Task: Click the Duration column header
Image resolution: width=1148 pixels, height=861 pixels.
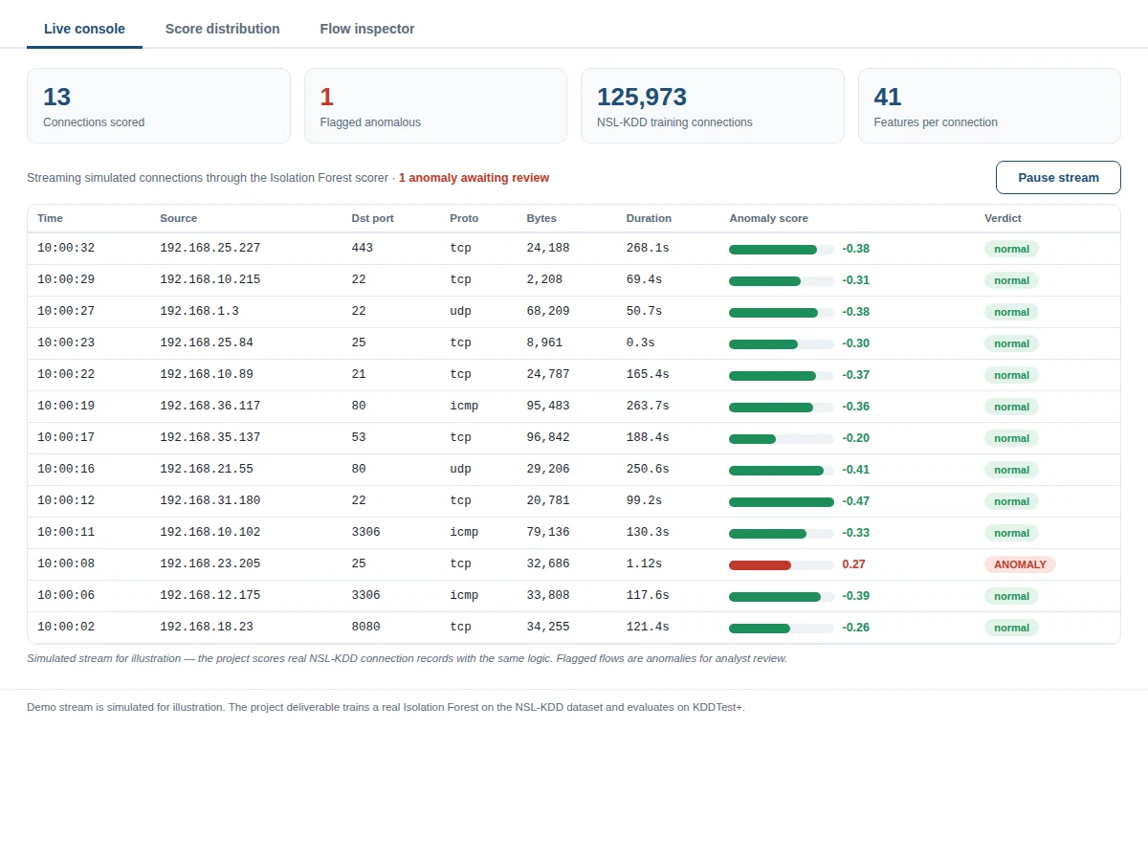Action: [649, 218]
